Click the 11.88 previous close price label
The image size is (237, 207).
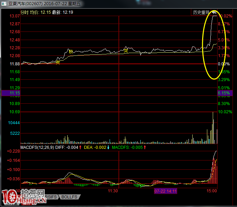pos(15,64)
